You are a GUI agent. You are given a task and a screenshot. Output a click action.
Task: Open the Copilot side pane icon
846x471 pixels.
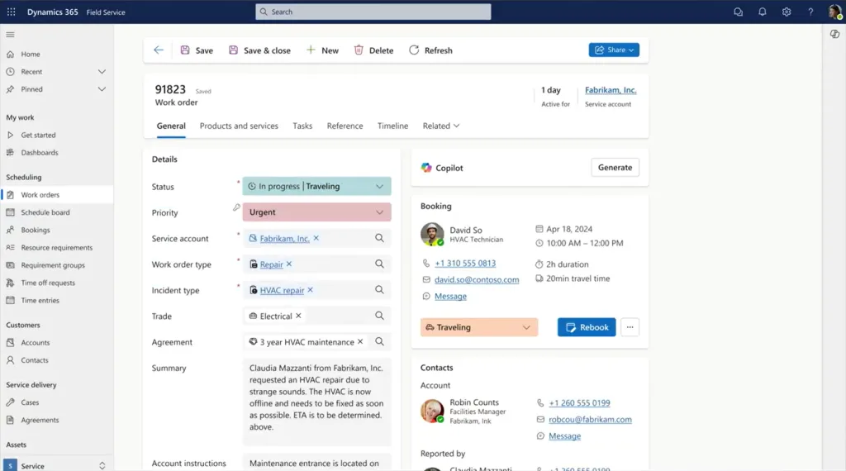834,34
